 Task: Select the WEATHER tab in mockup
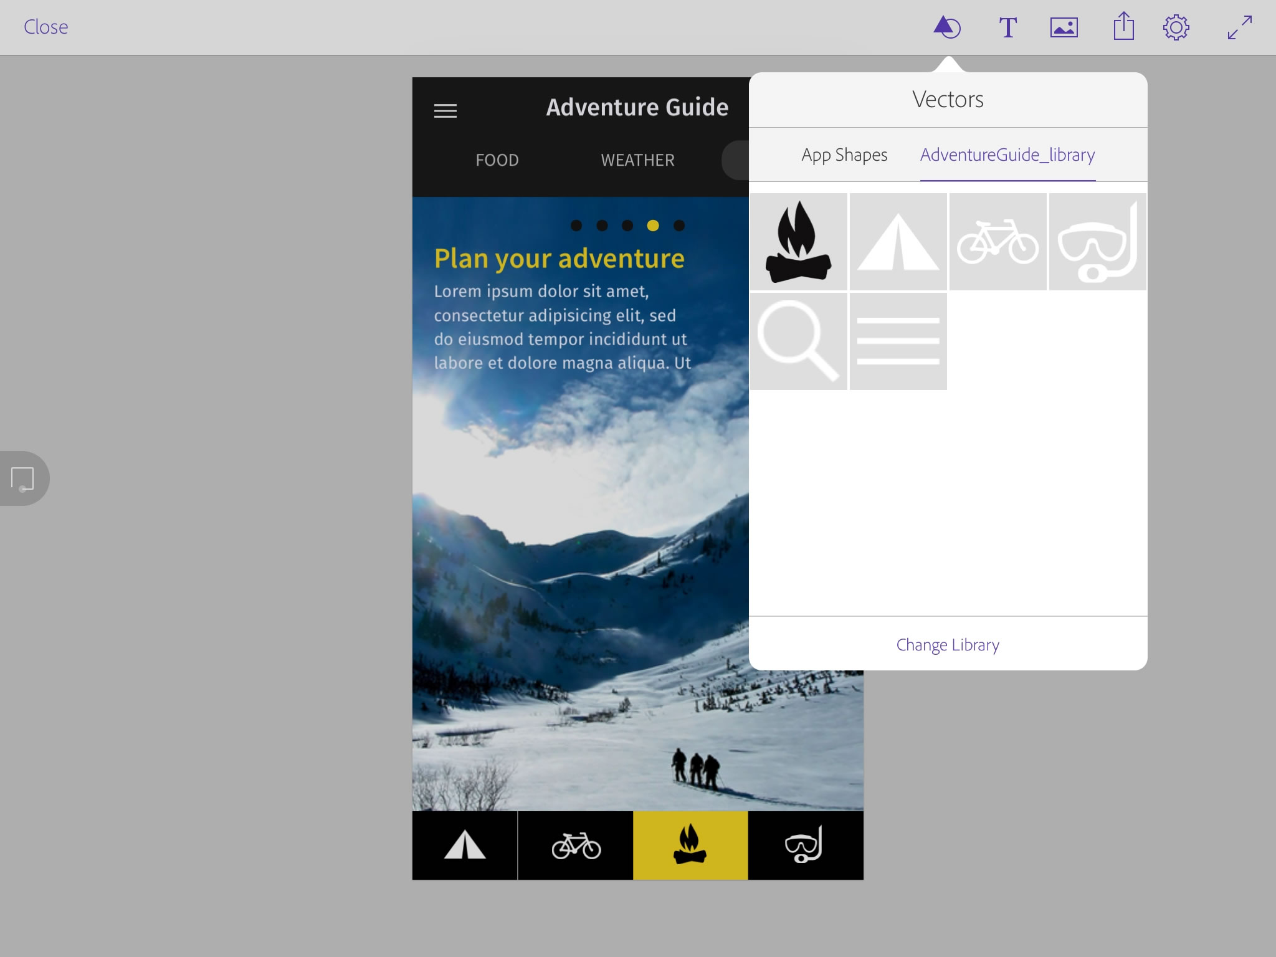tap(637, 160)
